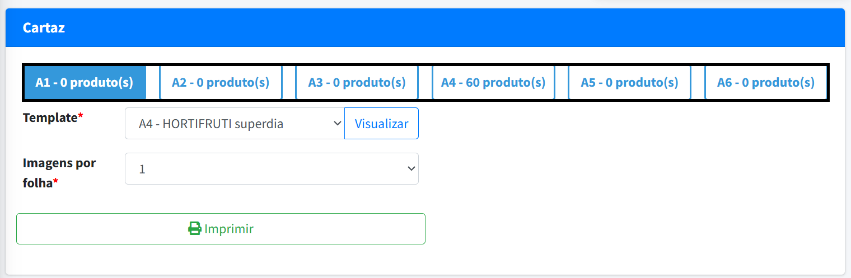
Task: Click the Cartaz panel title
Action: click(x=44, y=28)
